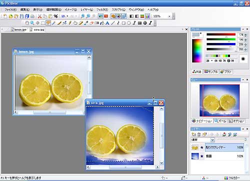This screenshot has height=181, width=250.
Task: Switch to the lemon.jpg document tab
Action: (x=18, y=29)
